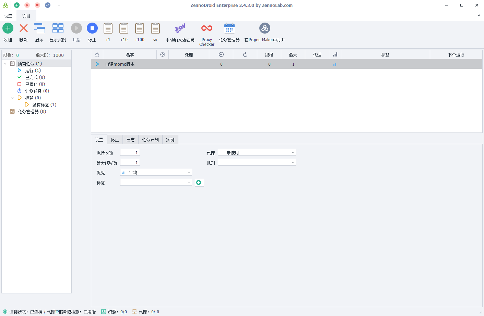Click the green plus button beside 标签 dropdown
This screenshot has height=316, width=484.
click(199, 182)
